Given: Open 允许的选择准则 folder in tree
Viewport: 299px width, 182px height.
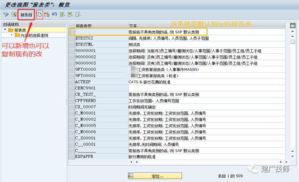Looking at the screenshot, I should click(x=32, y=35).
